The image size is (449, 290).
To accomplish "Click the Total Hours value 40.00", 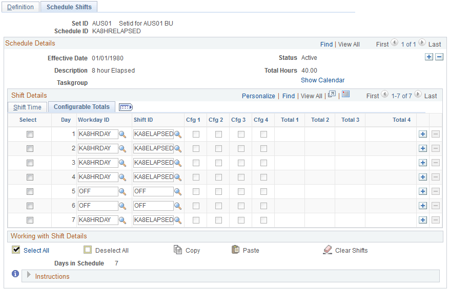I will pos(309,71).
